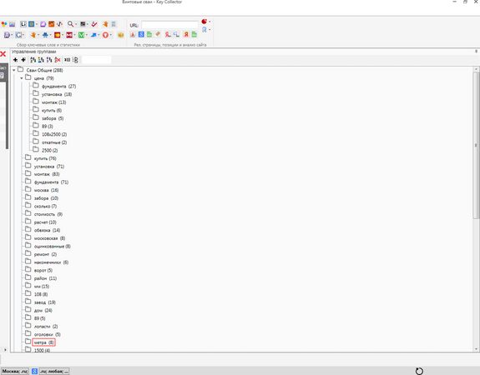Select the 108x2500 (2) group

coord(54,134)
